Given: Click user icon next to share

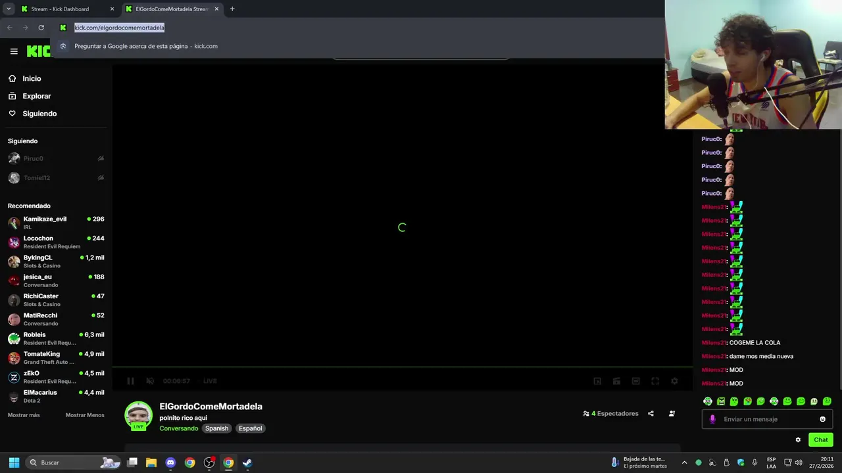Looking at the screenshot, I should [x=672, y=414].
